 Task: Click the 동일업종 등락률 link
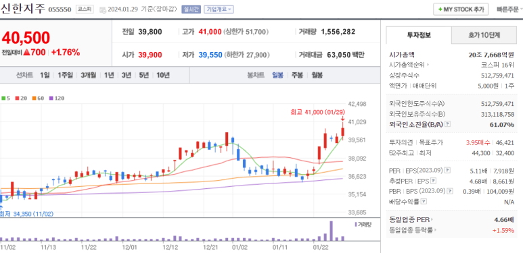click(x=411, y=230)
